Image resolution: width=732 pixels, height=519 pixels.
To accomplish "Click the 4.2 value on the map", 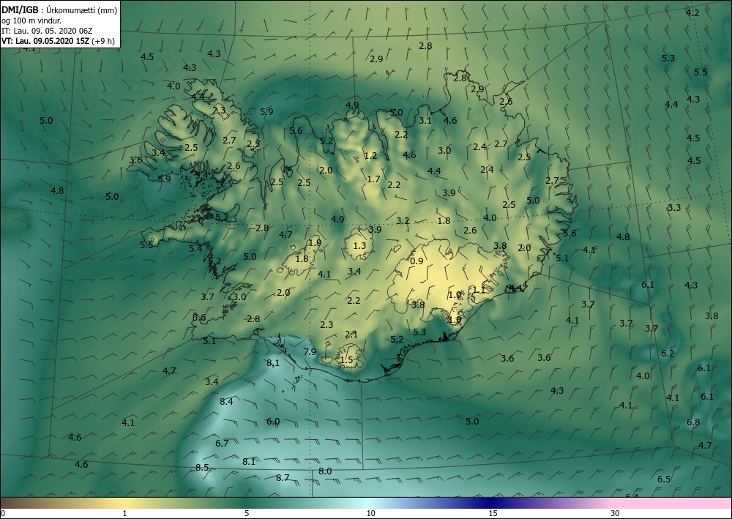I will pos(692,13).
